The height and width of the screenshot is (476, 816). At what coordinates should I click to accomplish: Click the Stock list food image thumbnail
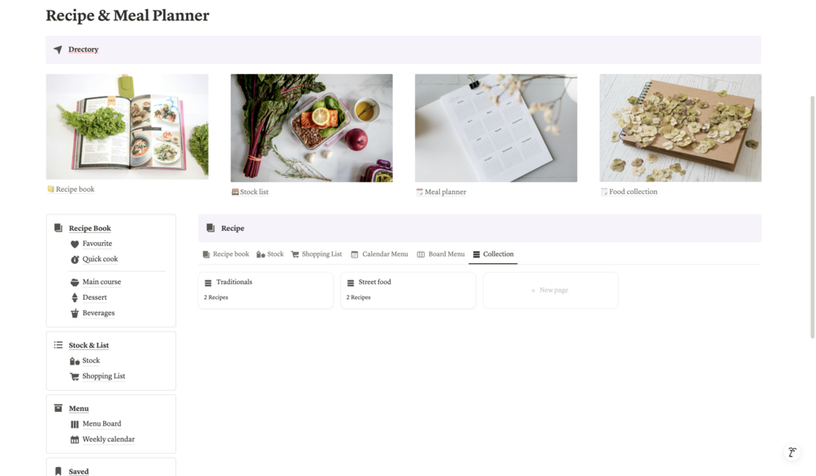[x=312, y=128]
